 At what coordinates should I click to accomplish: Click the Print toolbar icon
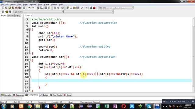pos(24,8)
